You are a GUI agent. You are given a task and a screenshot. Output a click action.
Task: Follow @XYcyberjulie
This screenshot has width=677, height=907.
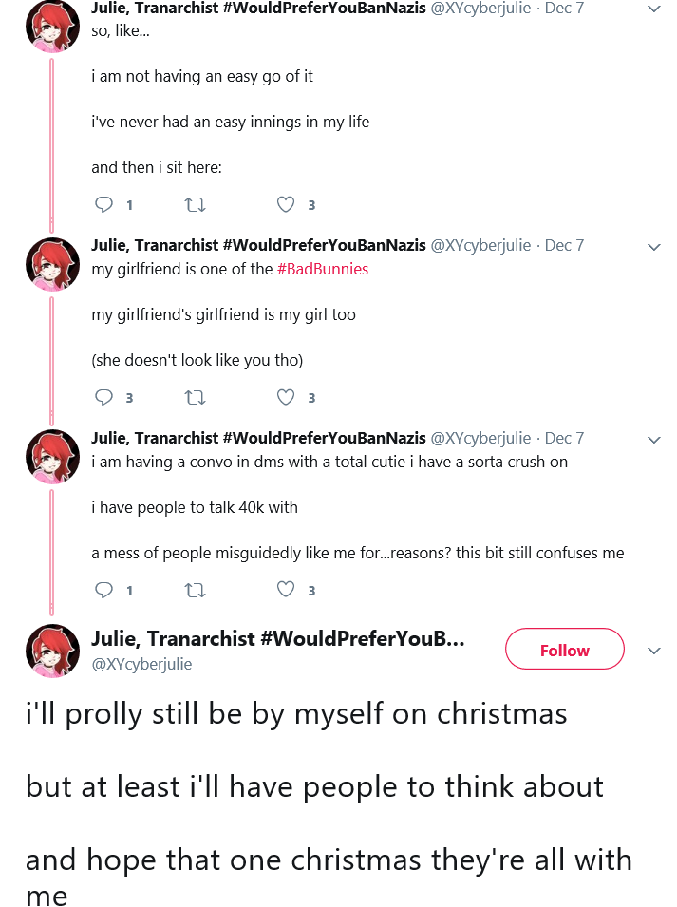pos(565,649)
